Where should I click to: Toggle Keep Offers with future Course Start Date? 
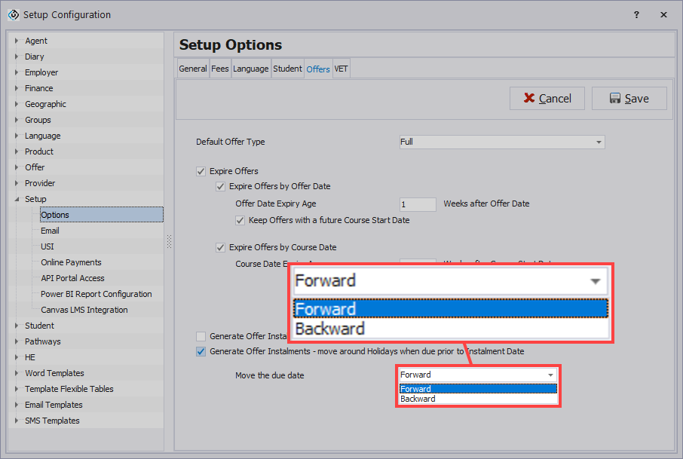240,221
